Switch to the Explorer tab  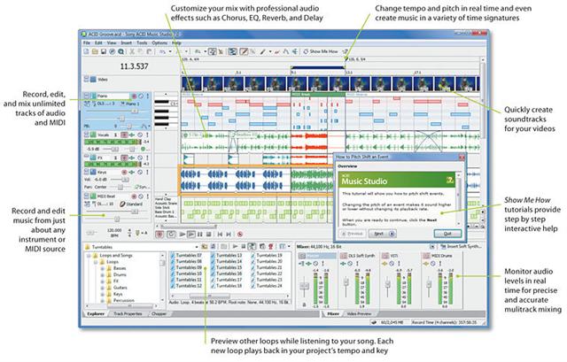96,314
